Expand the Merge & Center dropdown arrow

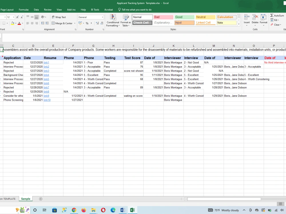click(75, 23)
